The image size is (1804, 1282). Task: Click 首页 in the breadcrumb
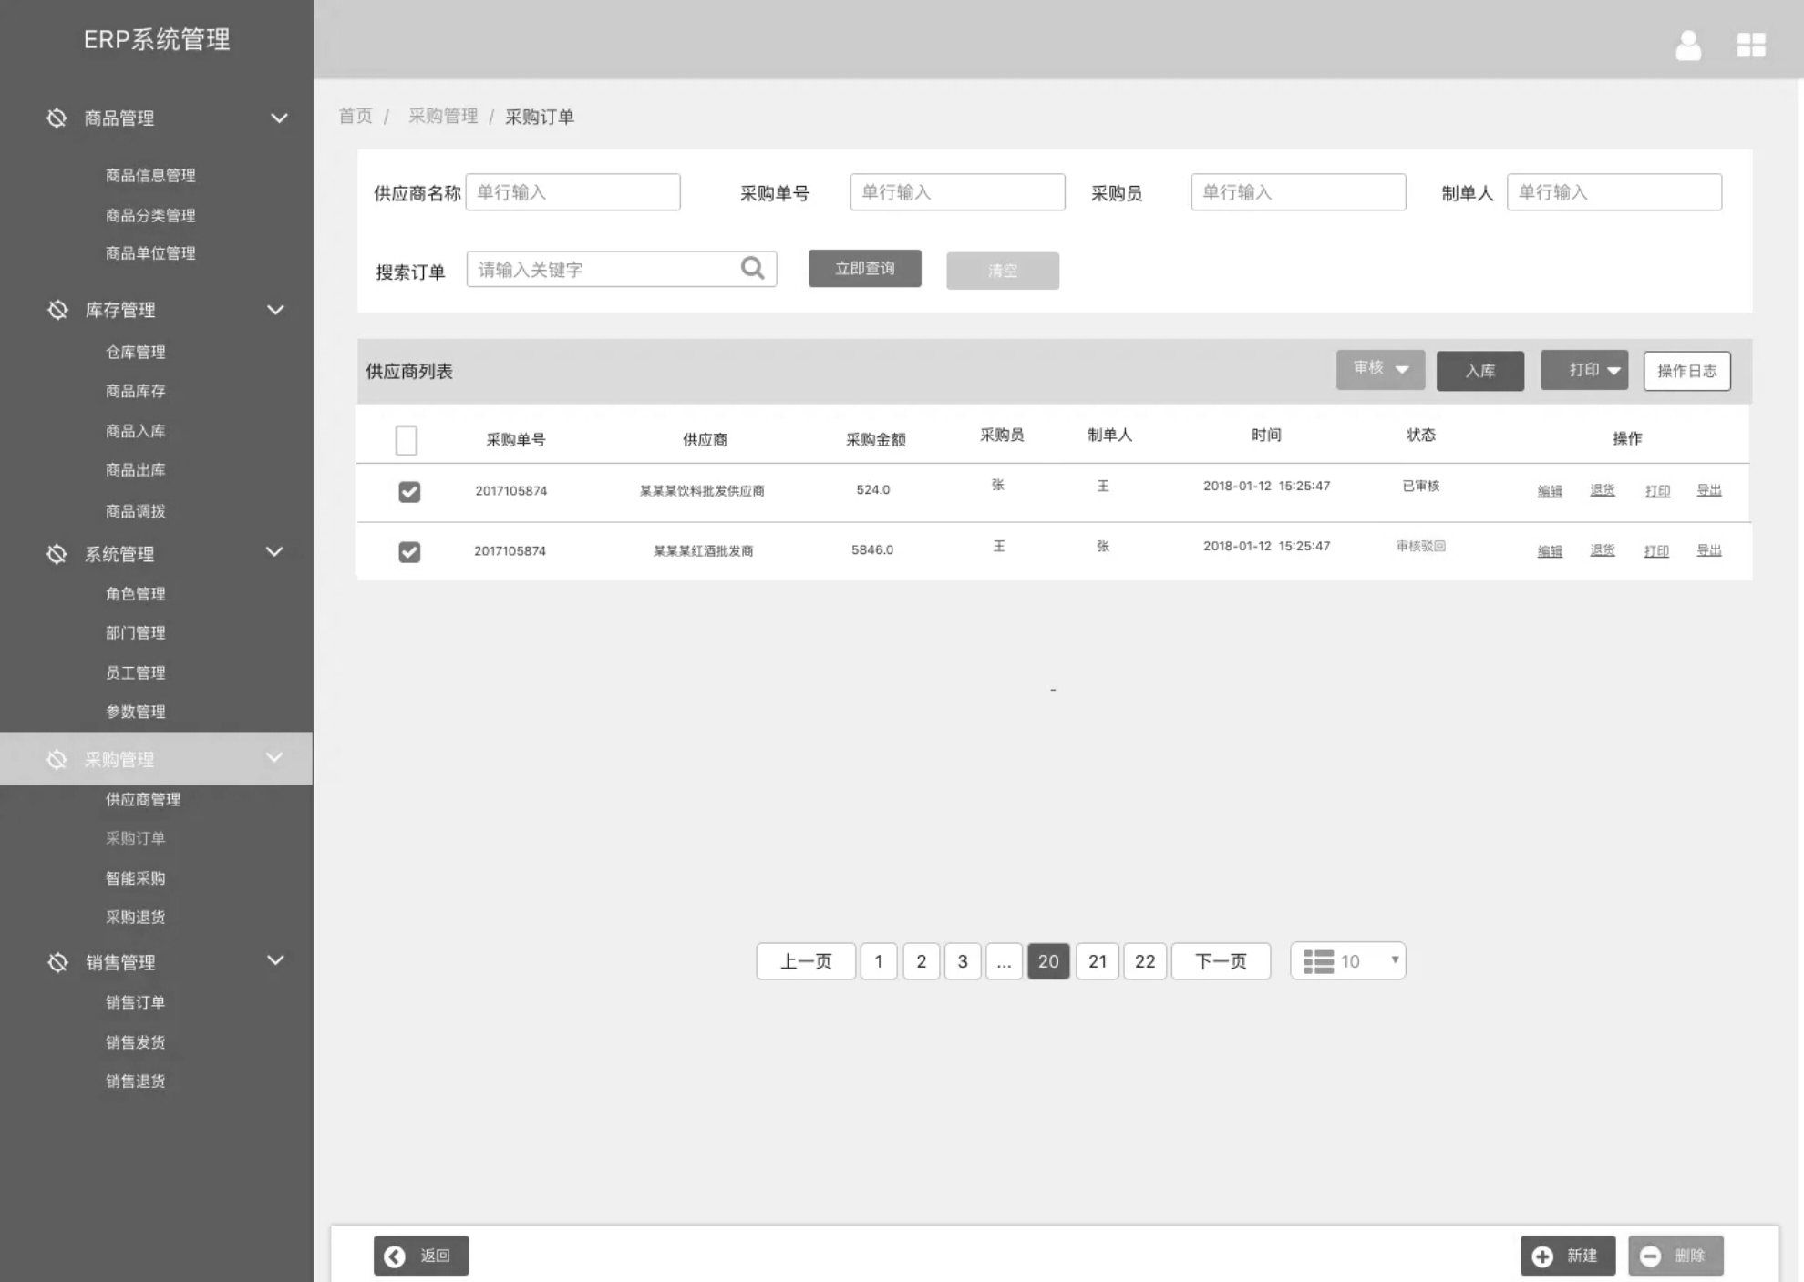pos(356,116)
